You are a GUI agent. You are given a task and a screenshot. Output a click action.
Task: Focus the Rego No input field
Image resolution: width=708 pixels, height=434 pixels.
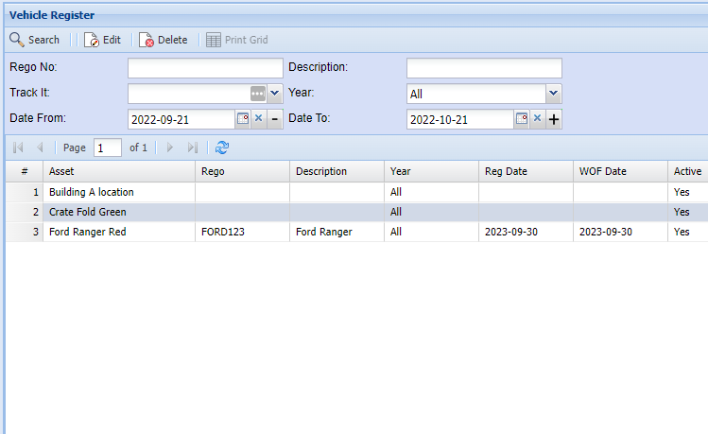click(205, 68)
